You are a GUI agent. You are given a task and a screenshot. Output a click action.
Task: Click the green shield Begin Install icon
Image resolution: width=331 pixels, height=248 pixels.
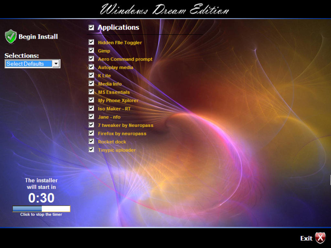11,36
